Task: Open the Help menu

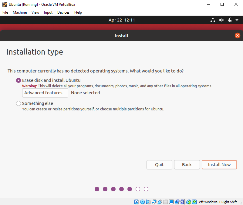Action: pos(78,12)
